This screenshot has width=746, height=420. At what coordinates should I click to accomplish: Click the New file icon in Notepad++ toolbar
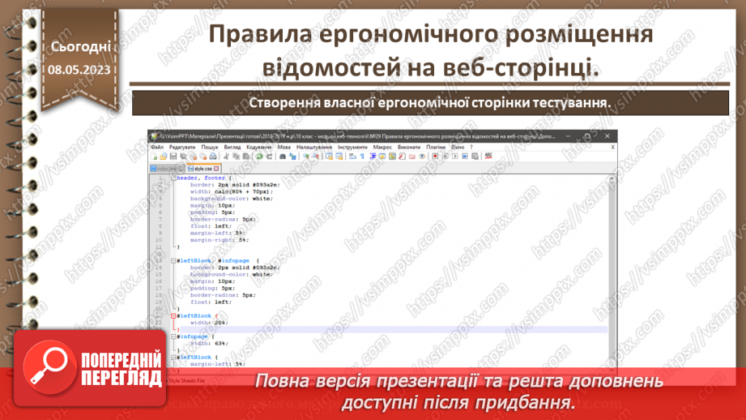pyautogui.click(x=153, y=156)
